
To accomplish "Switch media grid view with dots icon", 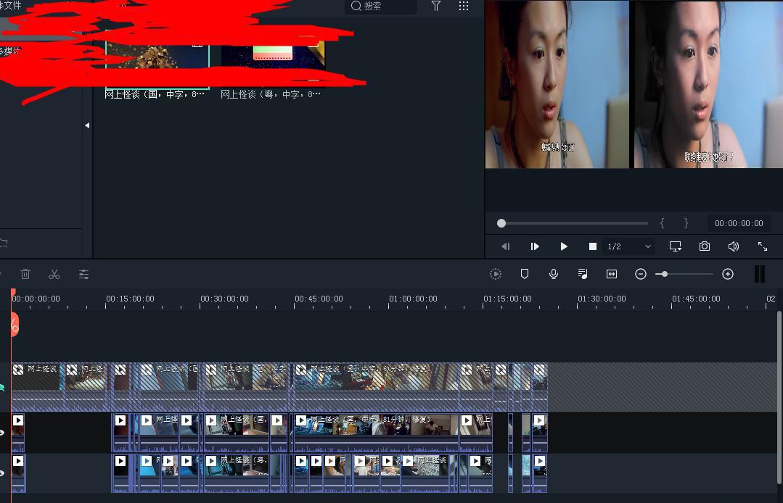I will point(464,6).
